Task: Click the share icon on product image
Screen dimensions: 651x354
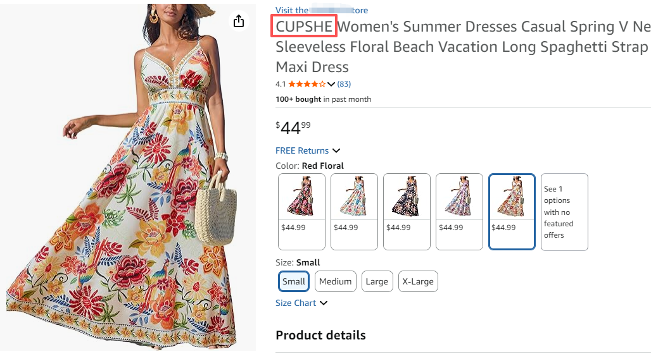Action: [x=239, y=21]
